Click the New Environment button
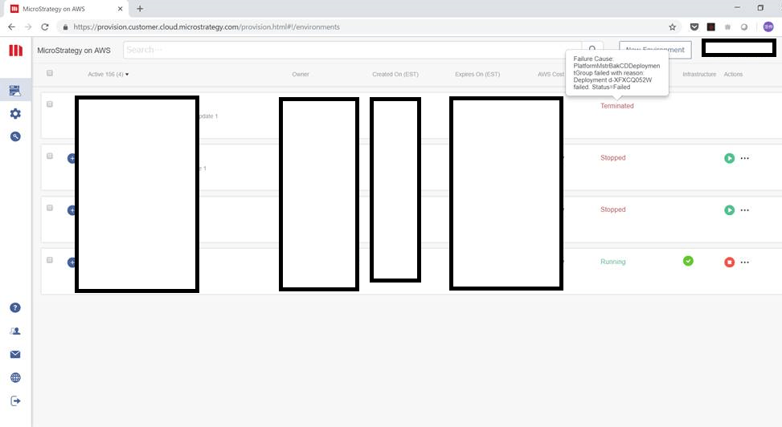Viewport: 782px width, 427px height. (655, 50)
